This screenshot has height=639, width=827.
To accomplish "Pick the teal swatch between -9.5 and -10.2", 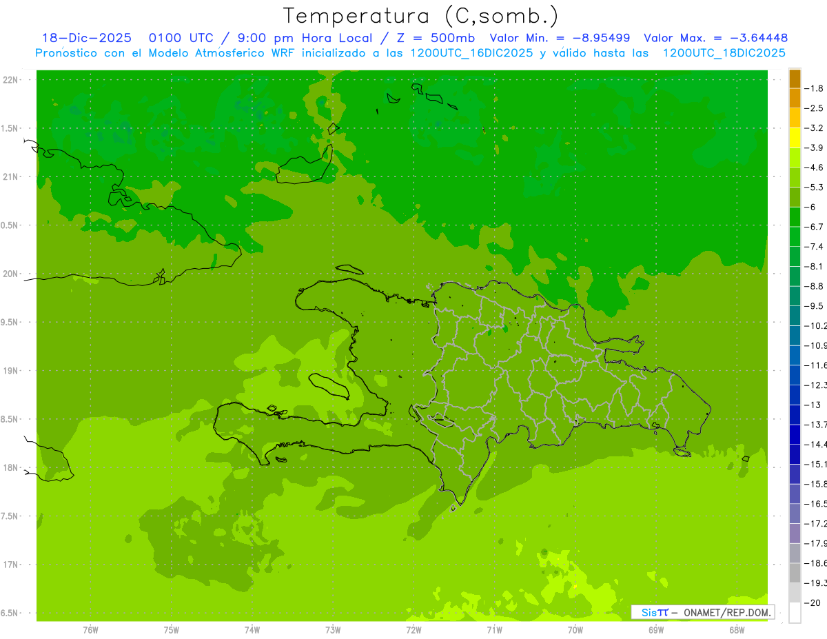I will [x=795, y=316].
